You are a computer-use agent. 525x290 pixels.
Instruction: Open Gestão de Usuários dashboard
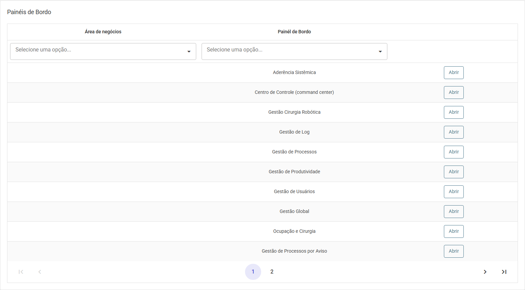(x=454, y=192)
